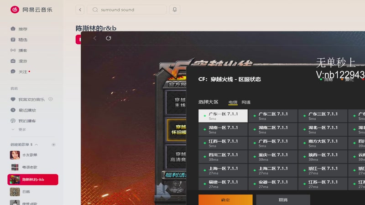365x205 pixels.
Task: Click the 陈斯林的r&b page title
Action: coord(96,28)
